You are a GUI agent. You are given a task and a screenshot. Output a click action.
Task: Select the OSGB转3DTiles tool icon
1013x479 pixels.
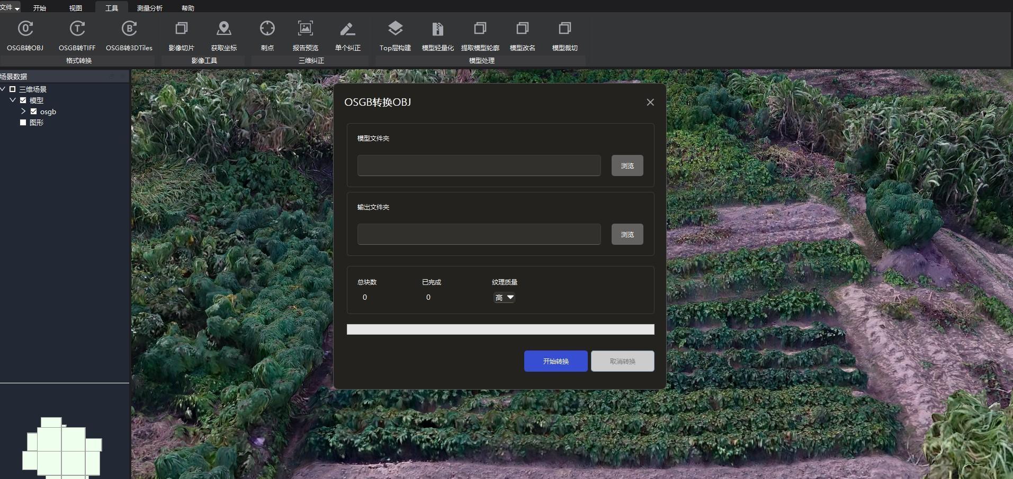click(129, 29)
